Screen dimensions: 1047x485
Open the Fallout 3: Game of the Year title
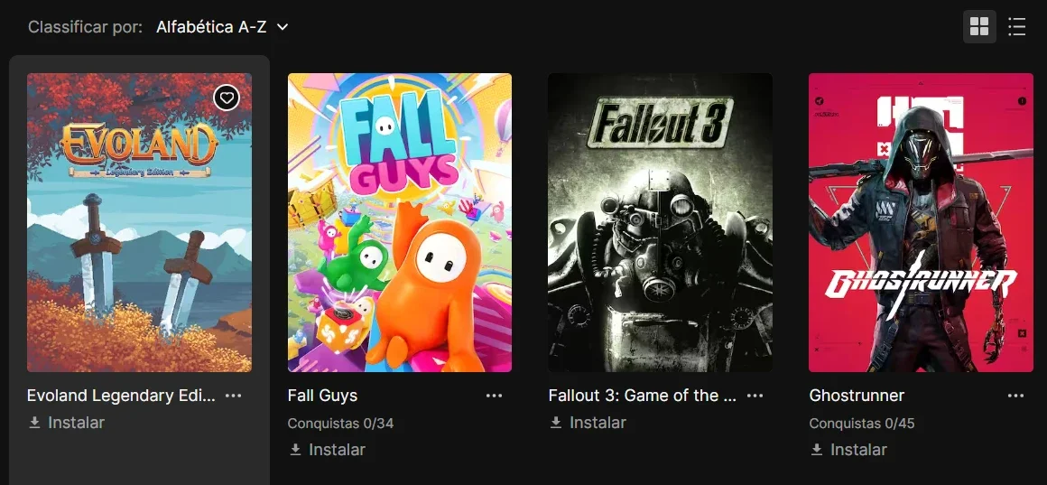(643, 396)
